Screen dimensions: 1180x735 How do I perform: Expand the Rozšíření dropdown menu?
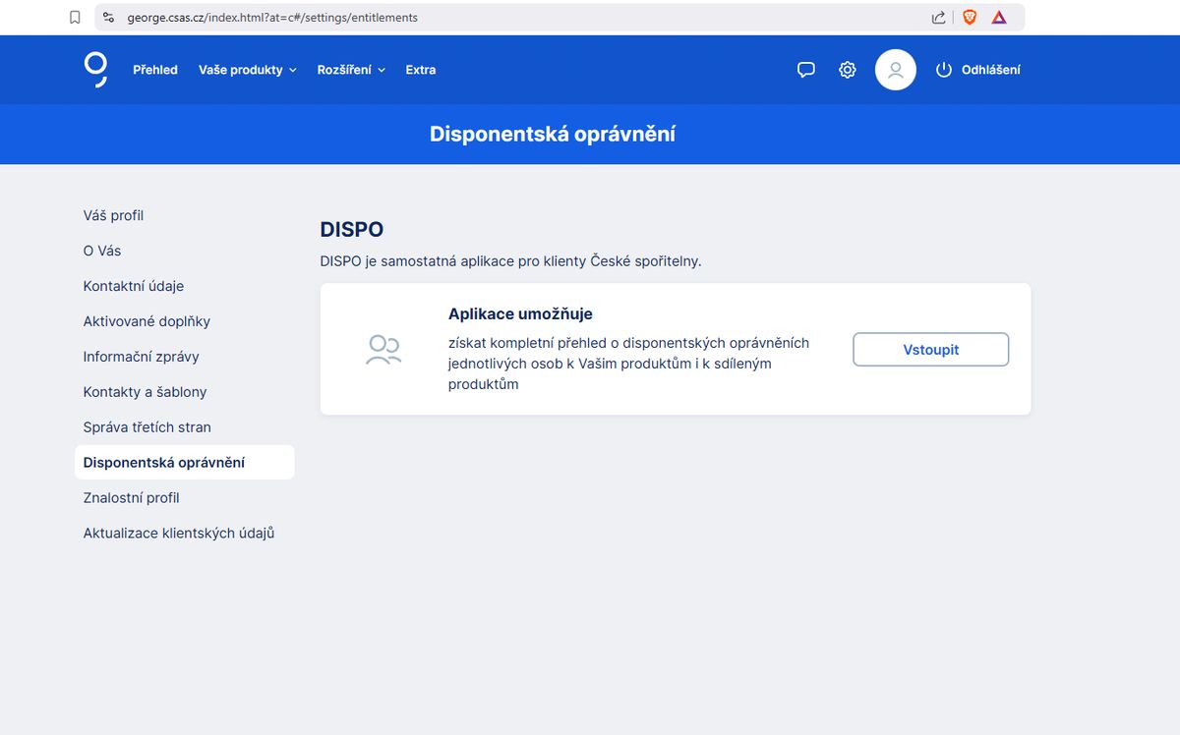[351, 70]
